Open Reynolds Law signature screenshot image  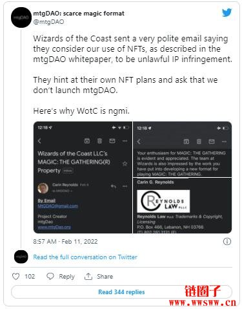pos(183,206)
